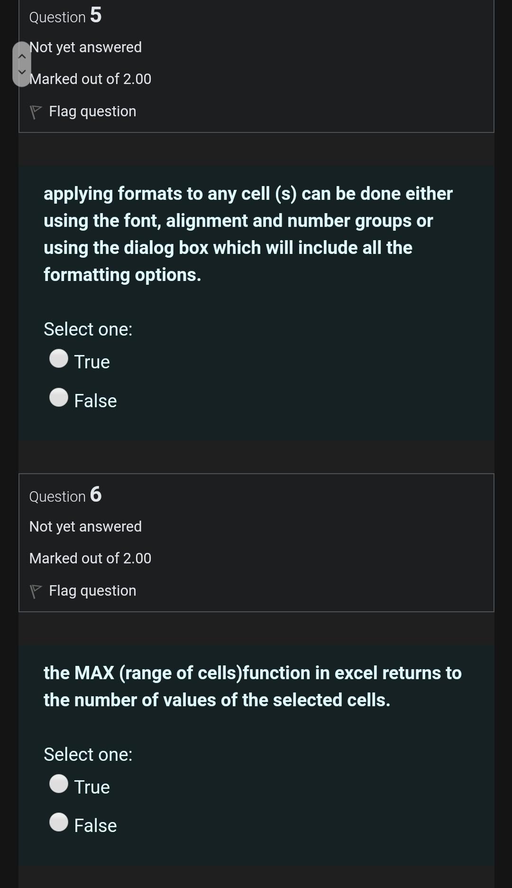This screenshot has width=512, height=888.
Task: Tap the flag symbol under Marked out of 2.00 for Question 6
Action: coord(36,590)
